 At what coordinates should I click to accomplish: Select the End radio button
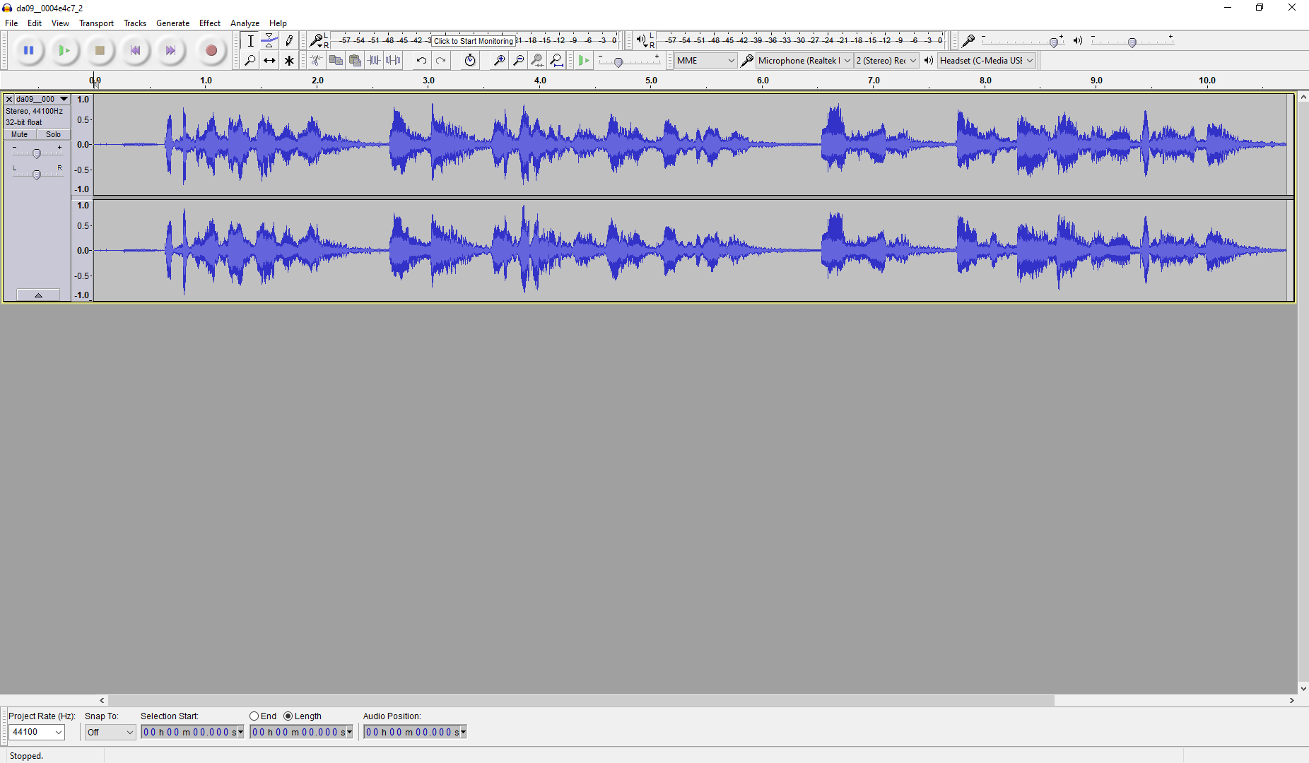tap(254, 716)
